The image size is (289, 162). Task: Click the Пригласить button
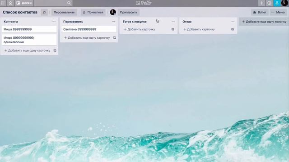[x=128, y=12]
